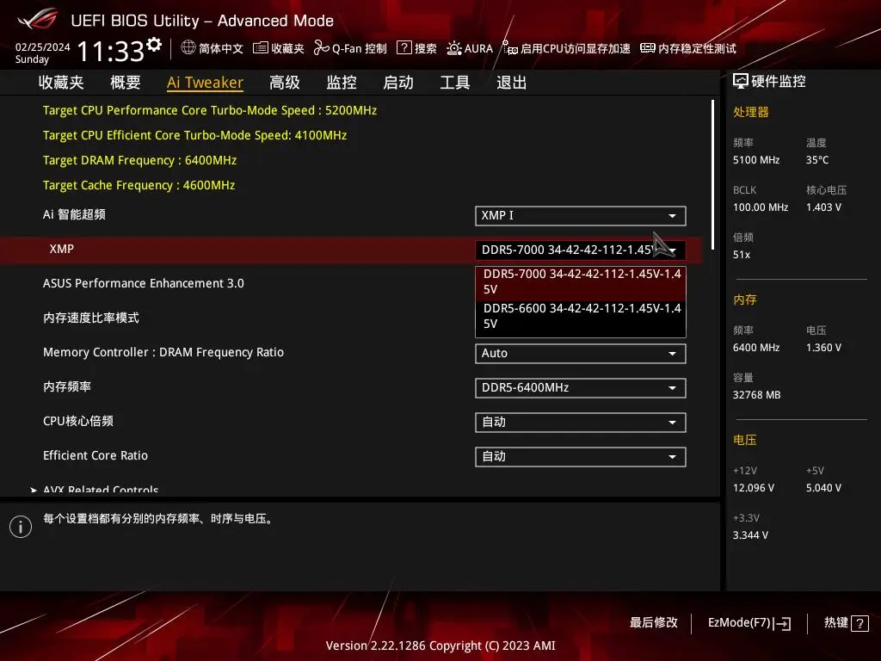Click the 热键 question mark icon
The height and width of the screenshot is (661, 881).
859,623
